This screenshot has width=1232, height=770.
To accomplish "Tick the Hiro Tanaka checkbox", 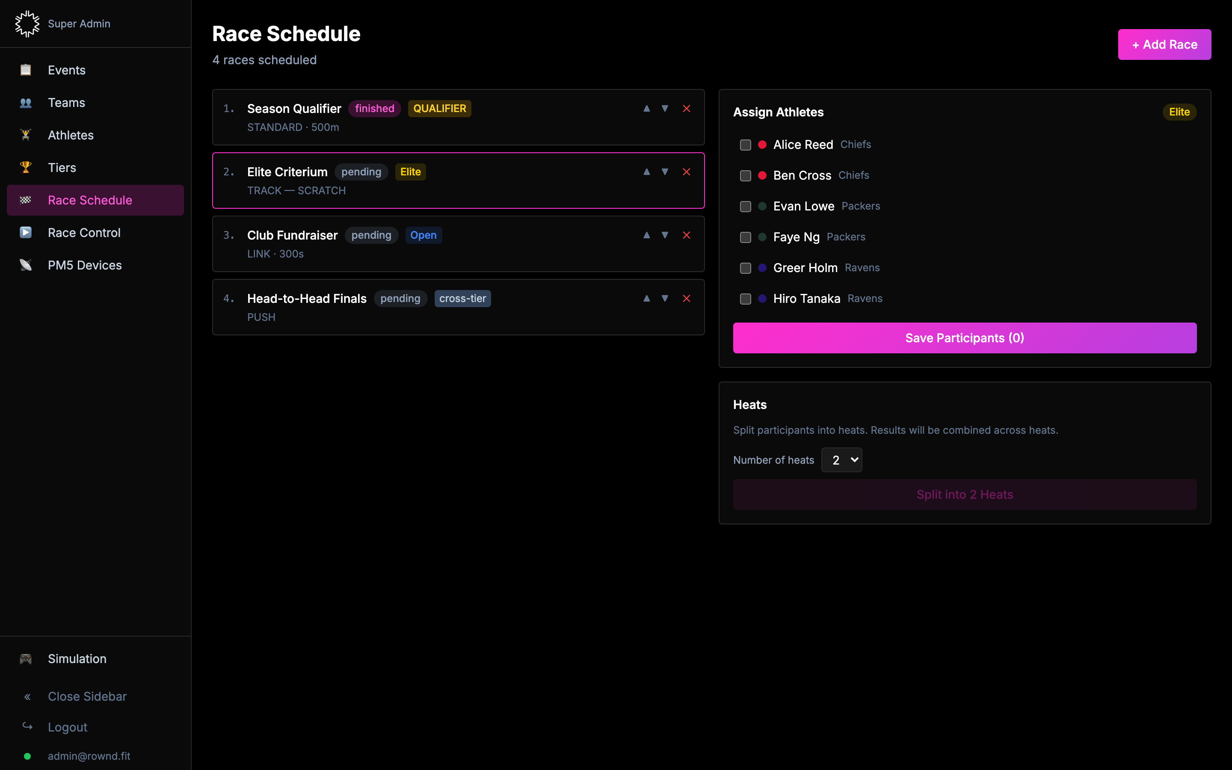I will 745,299.
